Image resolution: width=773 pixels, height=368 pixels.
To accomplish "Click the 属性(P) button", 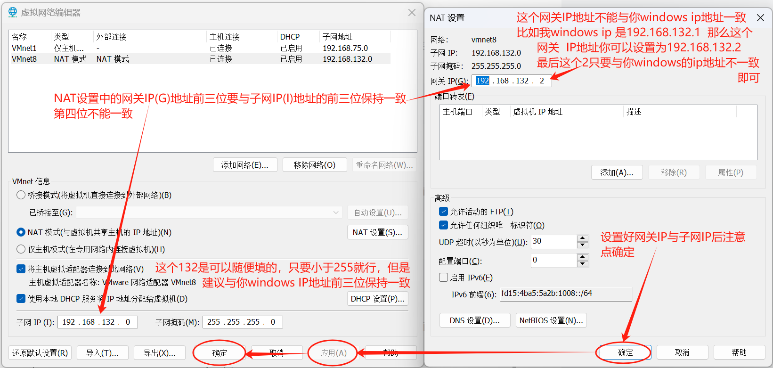I will tap(731, 172).
